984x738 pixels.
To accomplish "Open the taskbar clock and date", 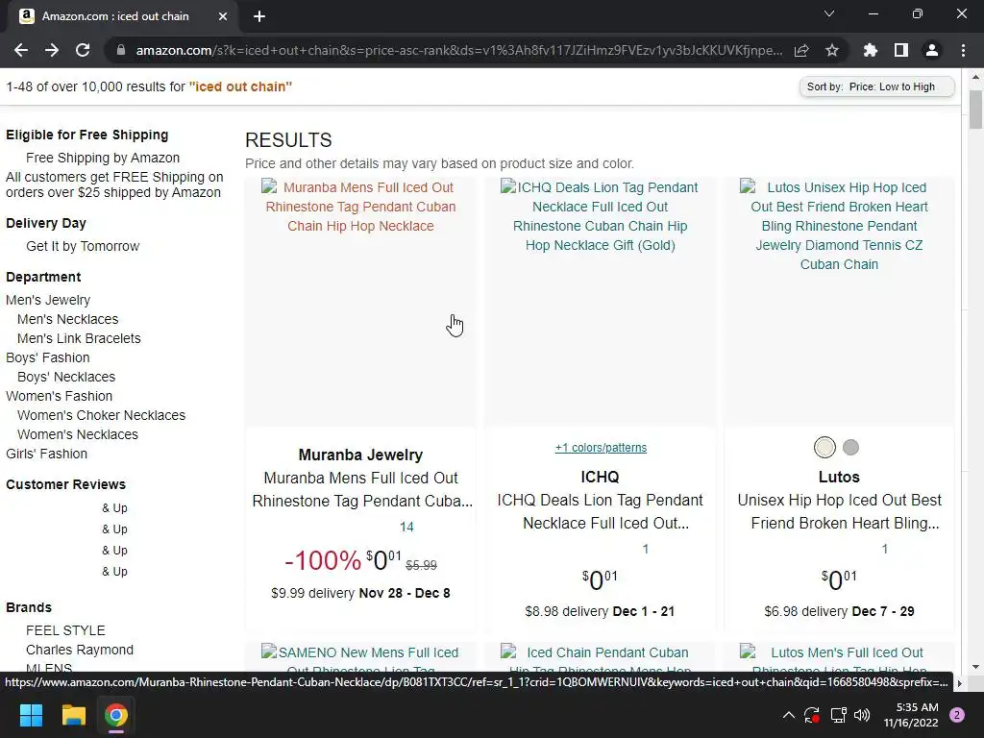I will point(911,715).
